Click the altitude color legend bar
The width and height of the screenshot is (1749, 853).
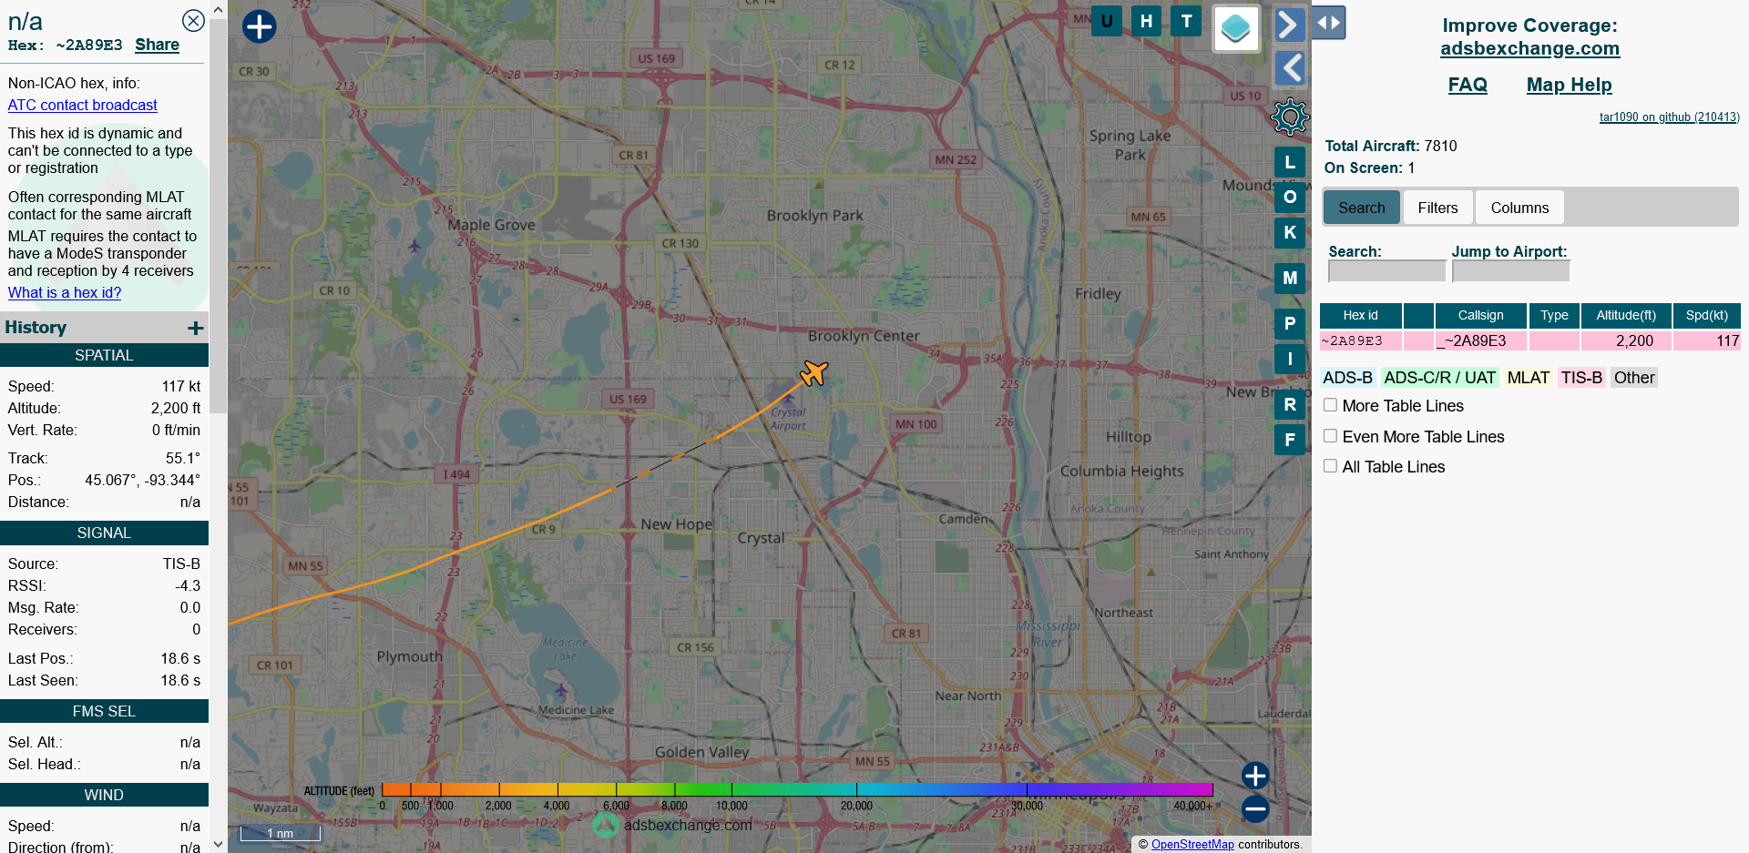pyautogui.click(x=797, y=789)
